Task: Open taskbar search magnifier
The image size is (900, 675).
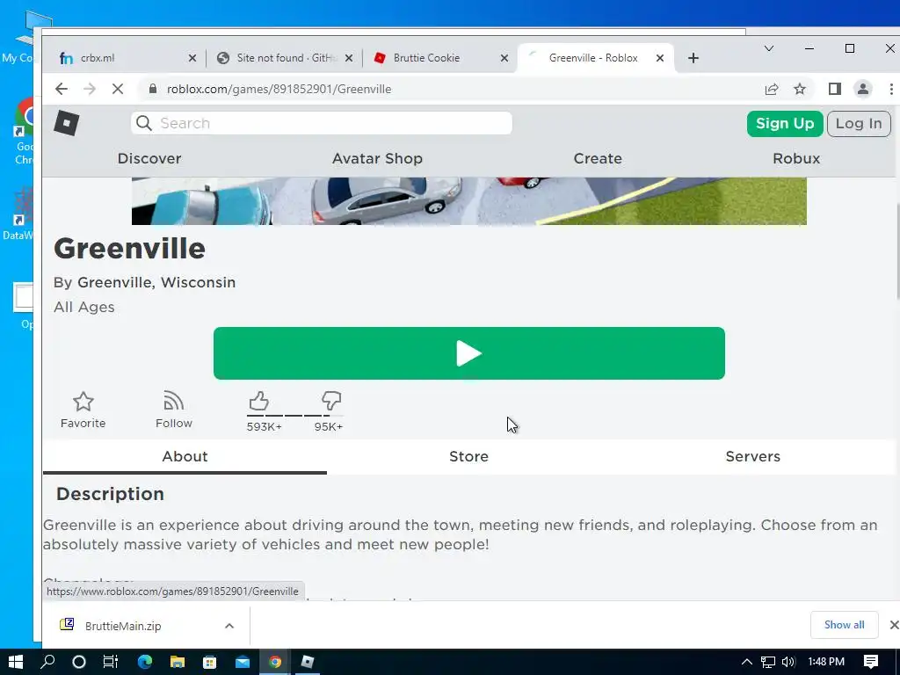Action: tap(47, 662)
